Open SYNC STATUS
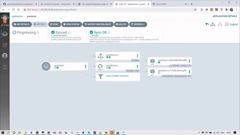 point(72,24)
